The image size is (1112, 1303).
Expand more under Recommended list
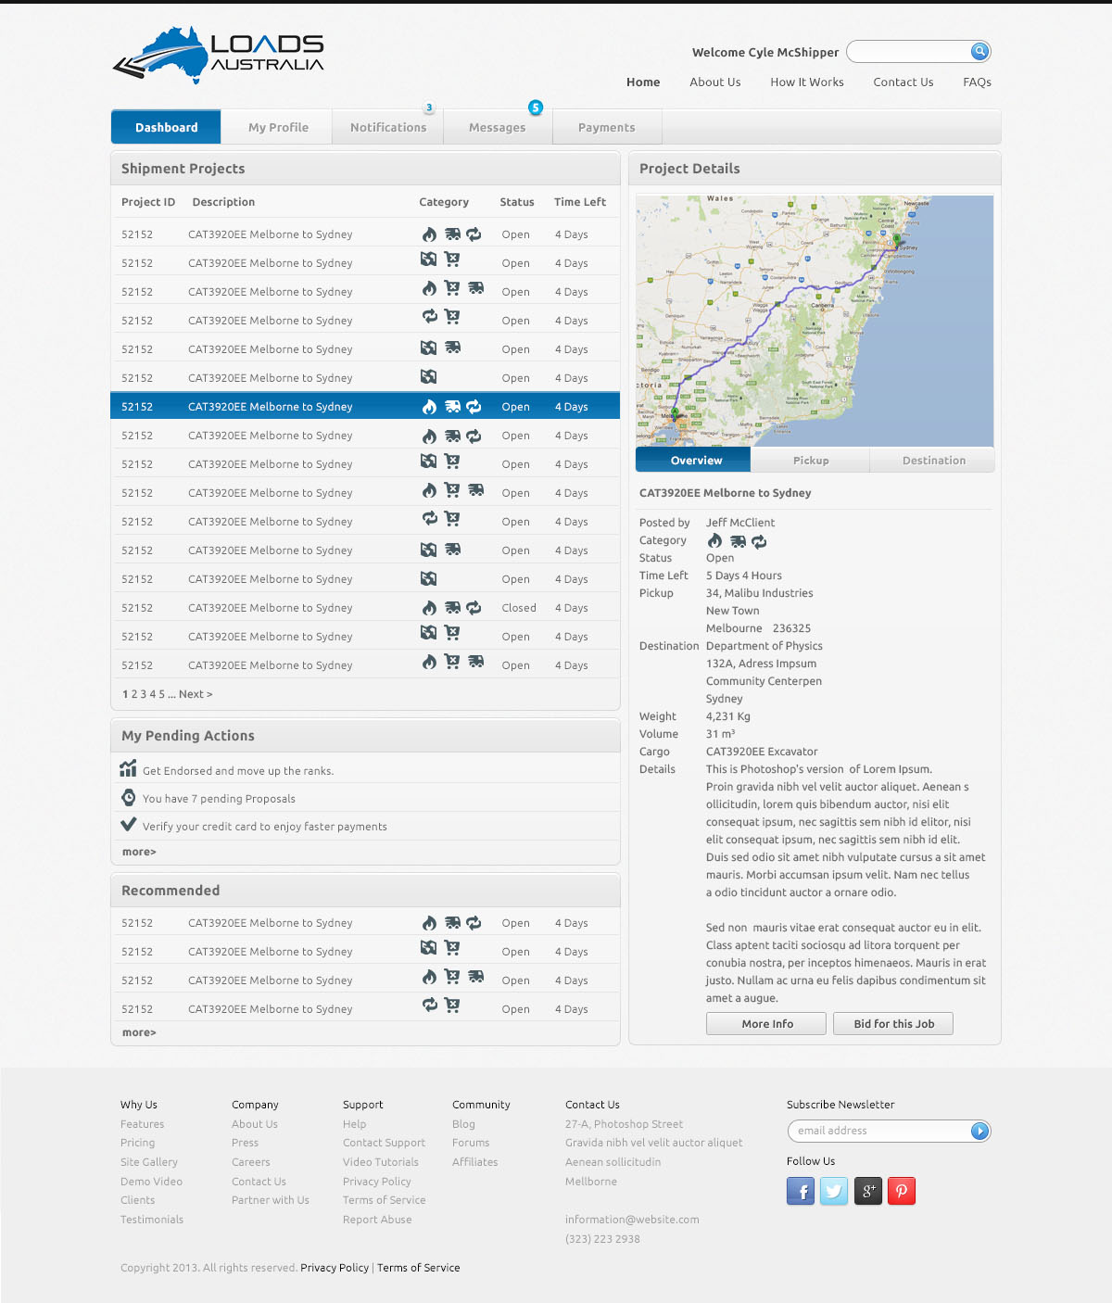(x=139, y=1032)
